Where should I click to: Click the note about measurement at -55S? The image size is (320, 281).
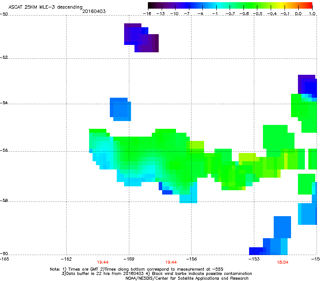coord(162,269)
